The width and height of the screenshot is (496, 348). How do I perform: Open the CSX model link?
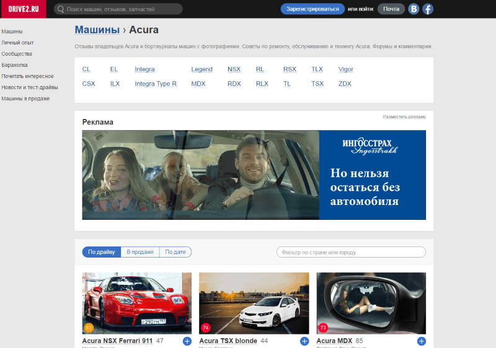(x=89, y=84)
